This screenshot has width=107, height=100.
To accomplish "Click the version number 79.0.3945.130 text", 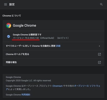I will click(32, 38).
